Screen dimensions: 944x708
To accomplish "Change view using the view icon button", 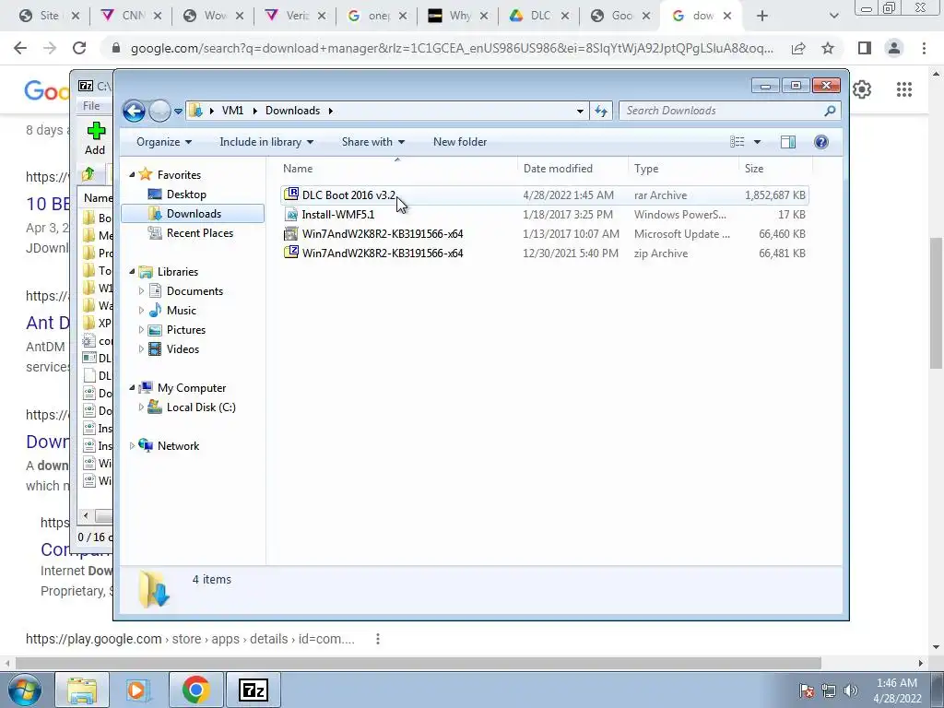I will click(737, 142).
